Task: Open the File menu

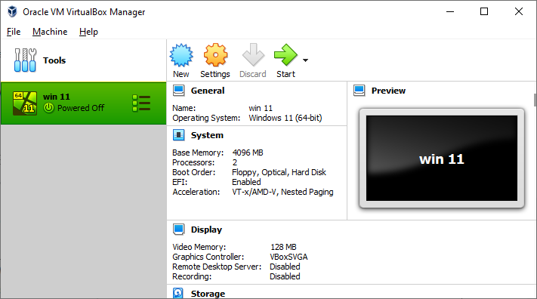Action: pyautogui.click(x=14, y=32)
